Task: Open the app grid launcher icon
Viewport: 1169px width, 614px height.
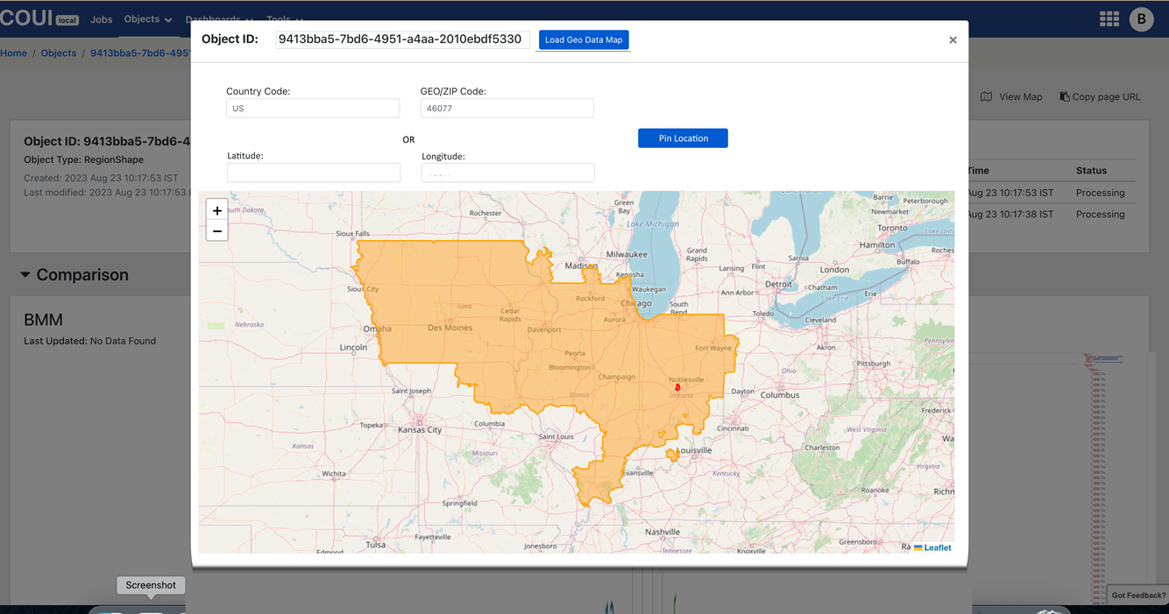Action: pos(1109,19)
